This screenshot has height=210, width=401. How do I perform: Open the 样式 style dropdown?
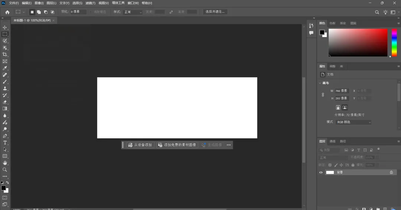click(x=133, y=12)
